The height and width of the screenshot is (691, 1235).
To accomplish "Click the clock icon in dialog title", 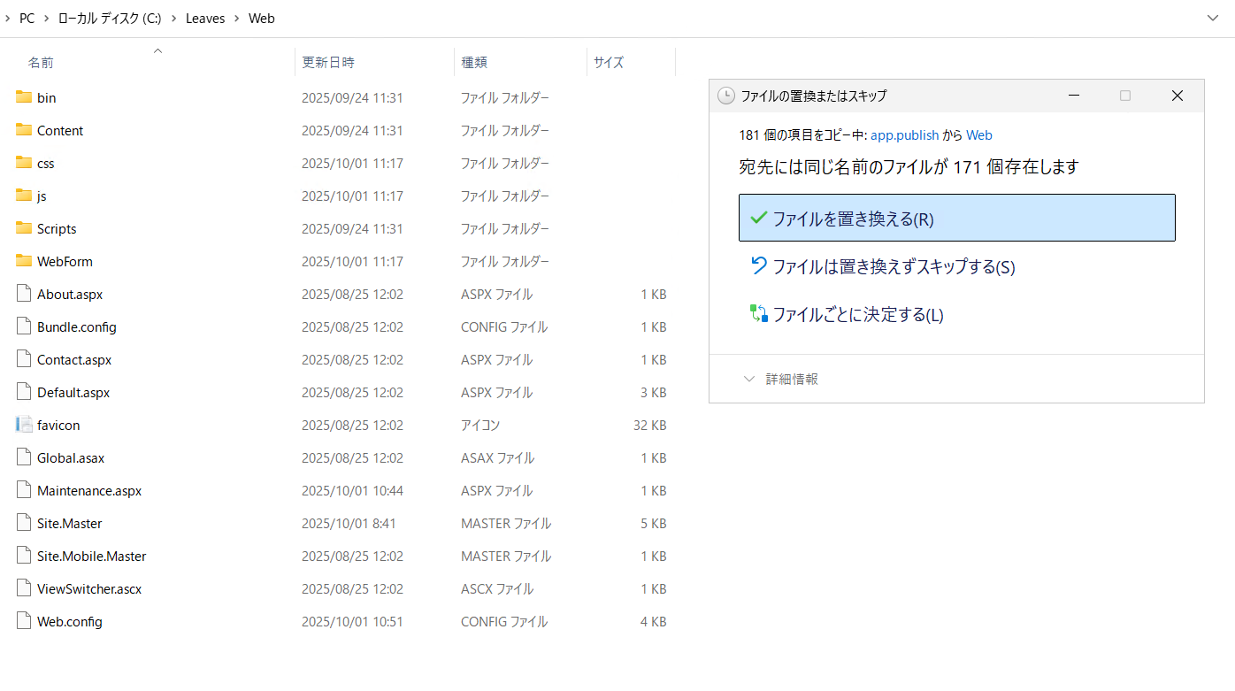I will click(x=726, y=96).
